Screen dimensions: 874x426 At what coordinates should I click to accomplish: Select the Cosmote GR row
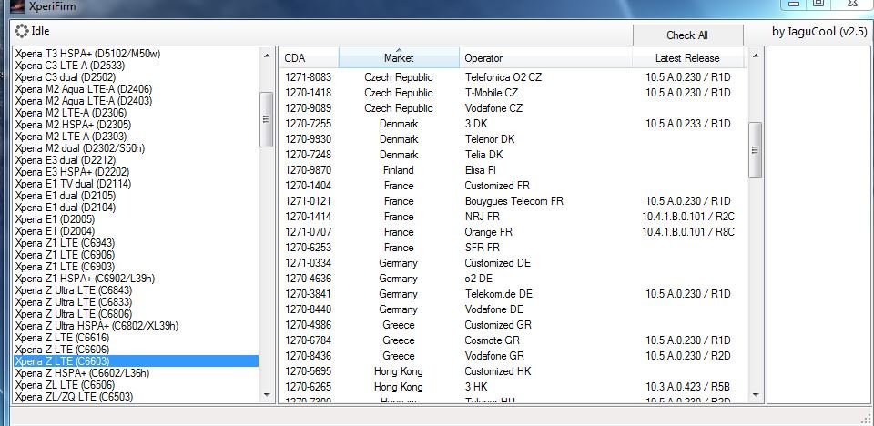click(x=513, y=340)
